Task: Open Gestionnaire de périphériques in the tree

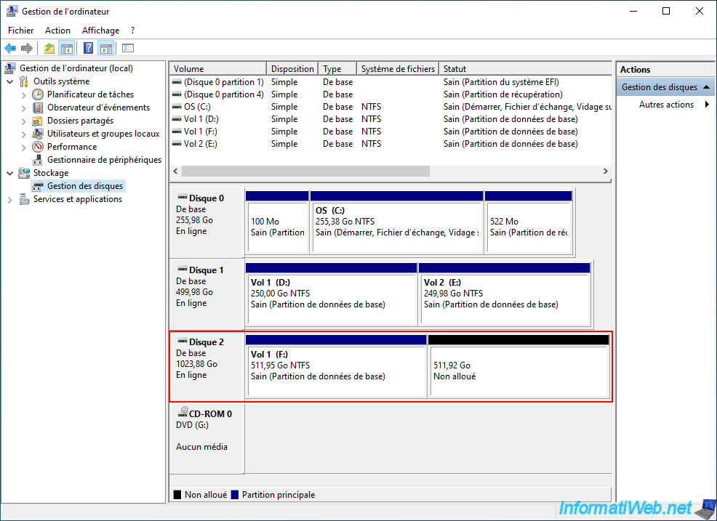Action: click(x=104, y=160)
